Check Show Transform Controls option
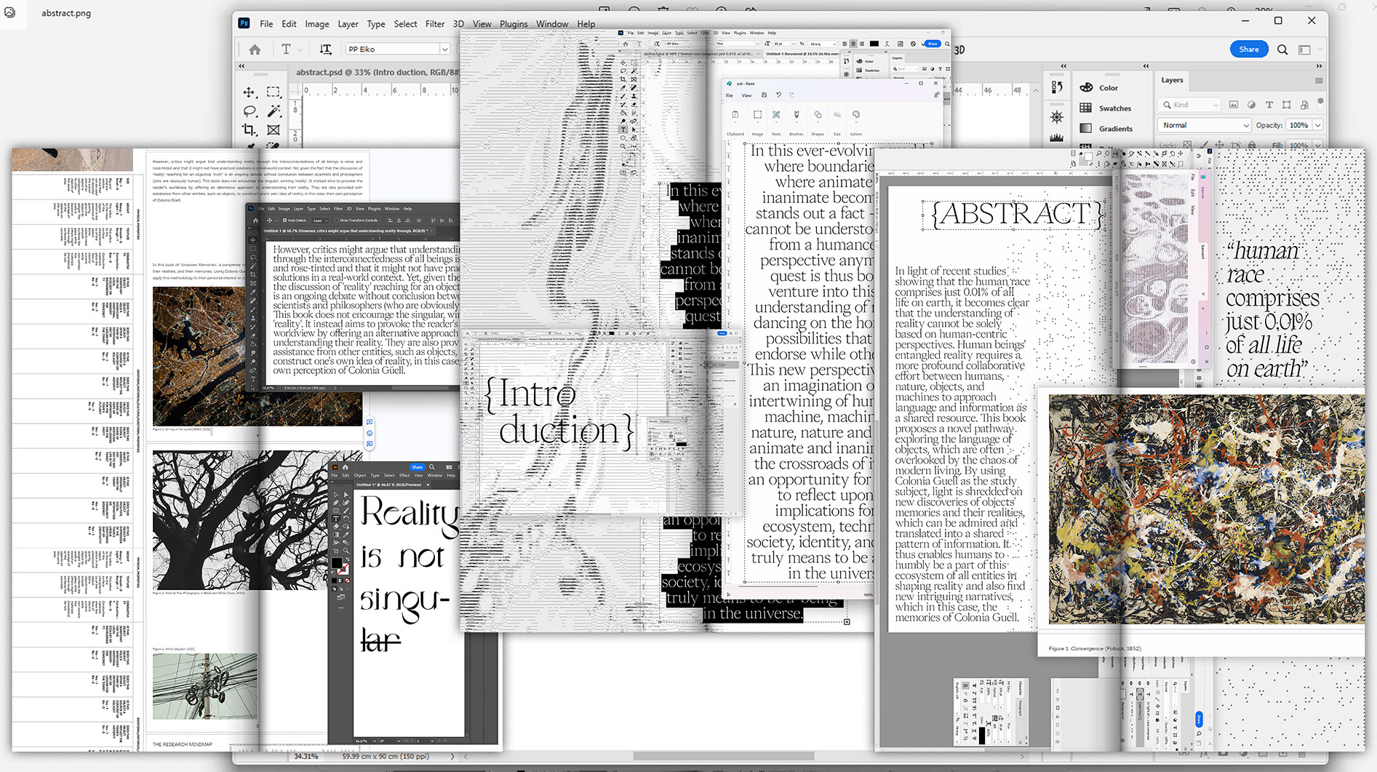 [335, 220]
